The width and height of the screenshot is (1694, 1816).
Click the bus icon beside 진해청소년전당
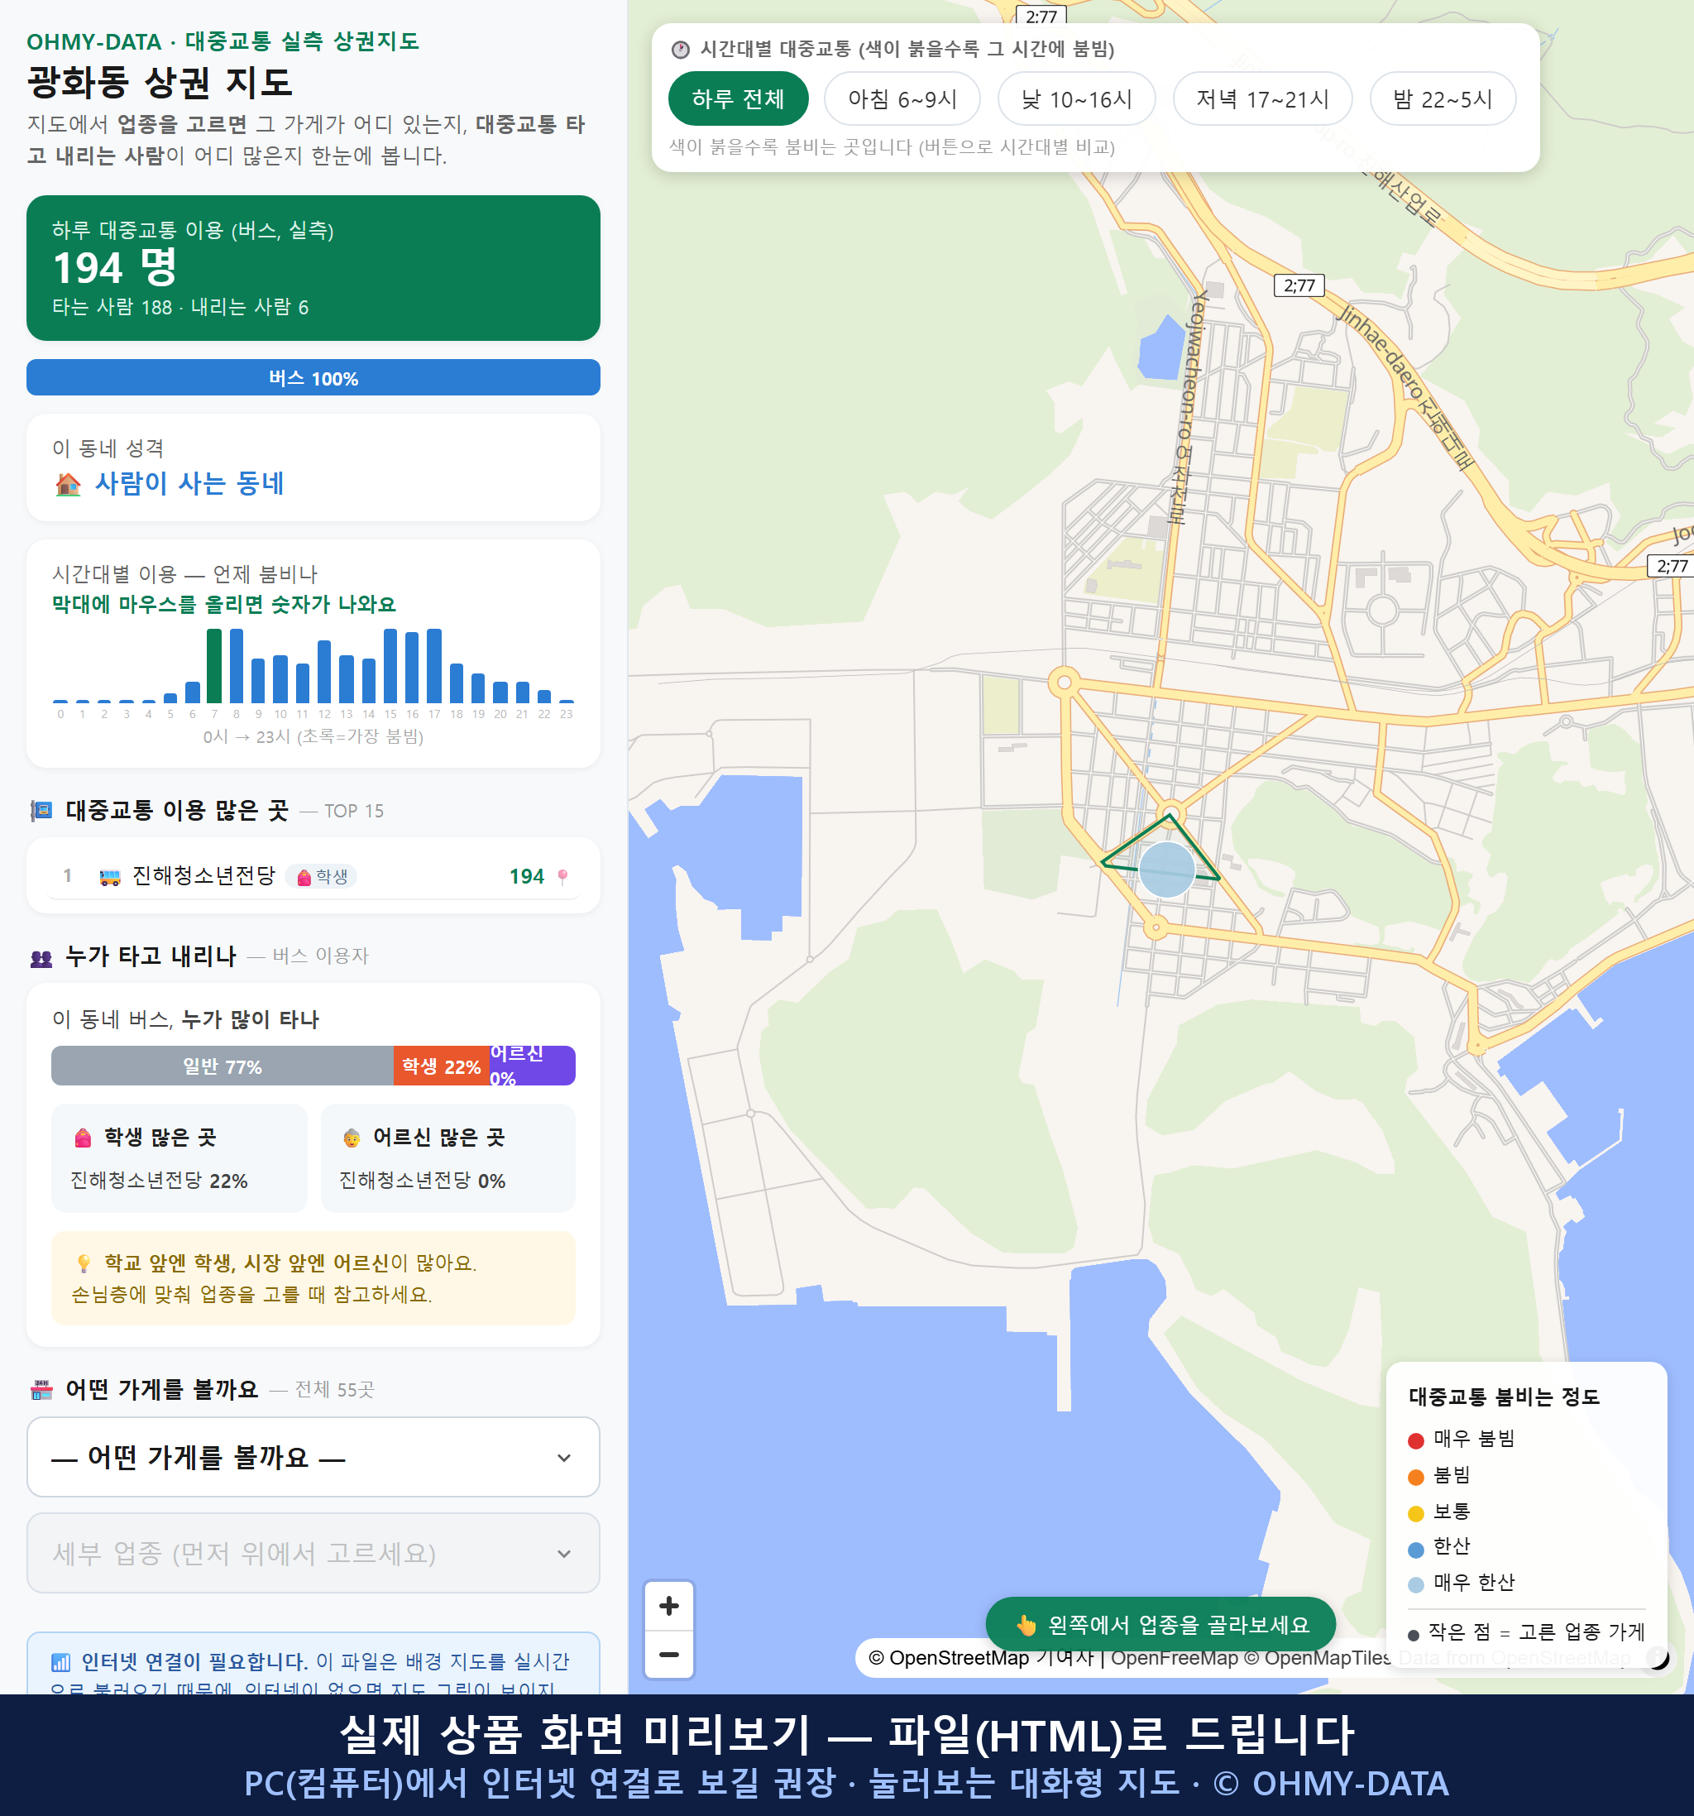tap(109, 877)
